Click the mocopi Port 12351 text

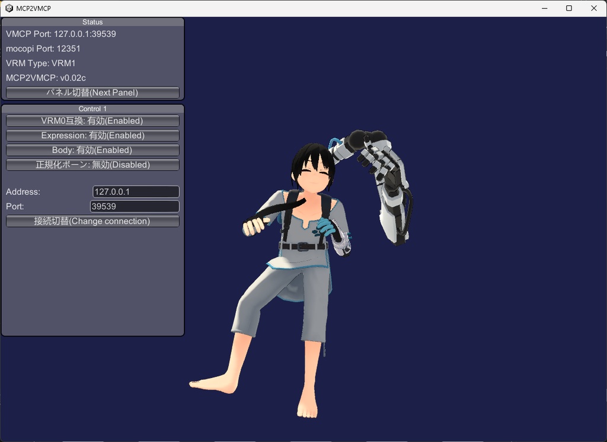[x=44, y=48]
